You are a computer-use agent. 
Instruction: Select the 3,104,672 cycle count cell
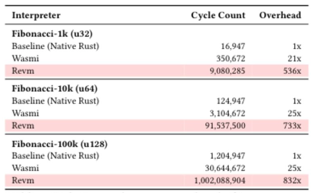[x=227, y=113]
